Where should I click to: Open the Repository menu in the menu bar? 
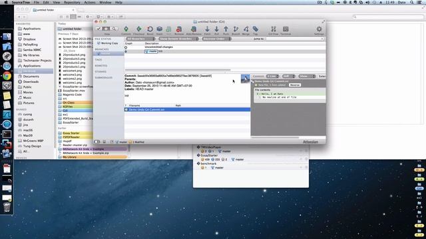(72, 3)
